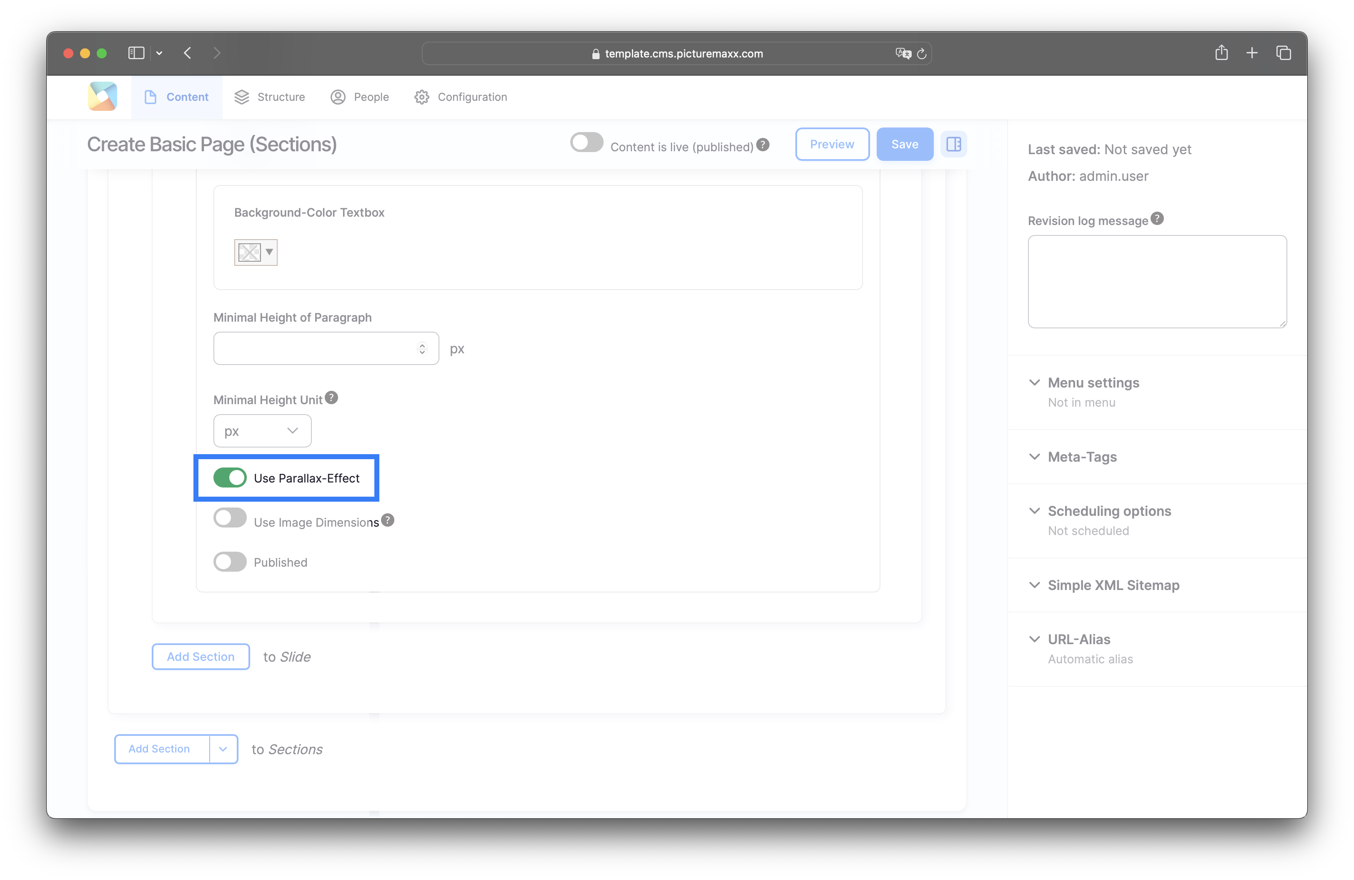Expand the Menu settings panel
The image size is (1354, 880).
click(x=1093, y=382)
